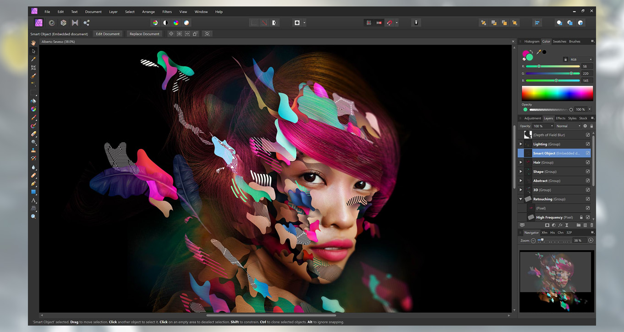The image size is (624, 332).
Task: Adjust the red (R) channel slider
Action: (553, 66)
